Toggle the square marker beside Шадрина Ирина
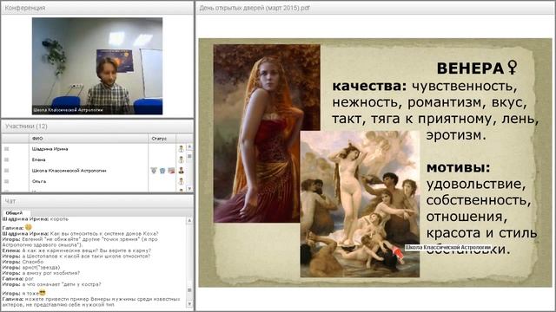This screenshot has height=312, width=556. pos(6,149)
